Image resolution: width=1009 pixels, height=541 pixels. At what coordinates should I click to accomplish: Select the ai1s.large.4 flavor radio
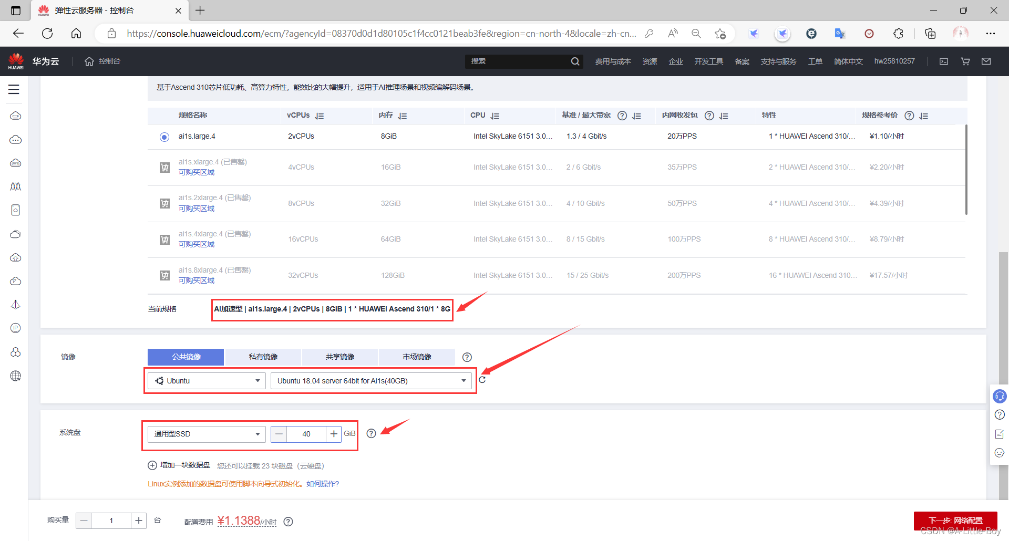click(x=164, y=137)
